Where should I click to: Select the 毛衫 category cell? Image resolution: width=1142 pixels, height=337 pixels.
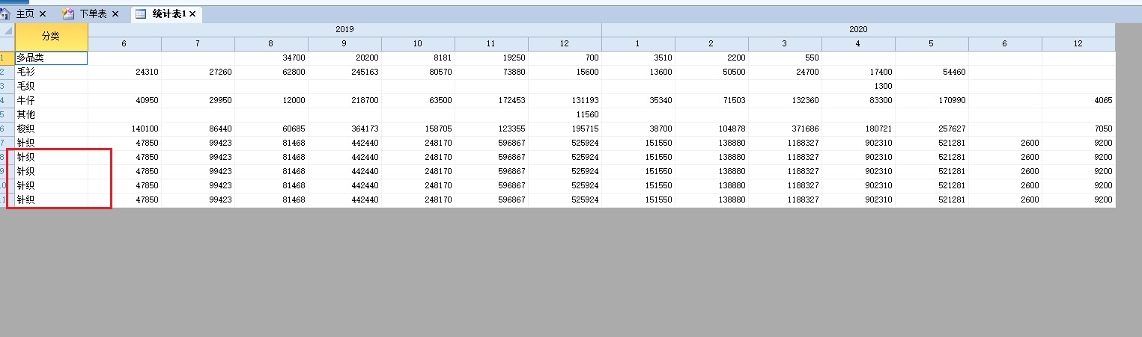(51, 72)
